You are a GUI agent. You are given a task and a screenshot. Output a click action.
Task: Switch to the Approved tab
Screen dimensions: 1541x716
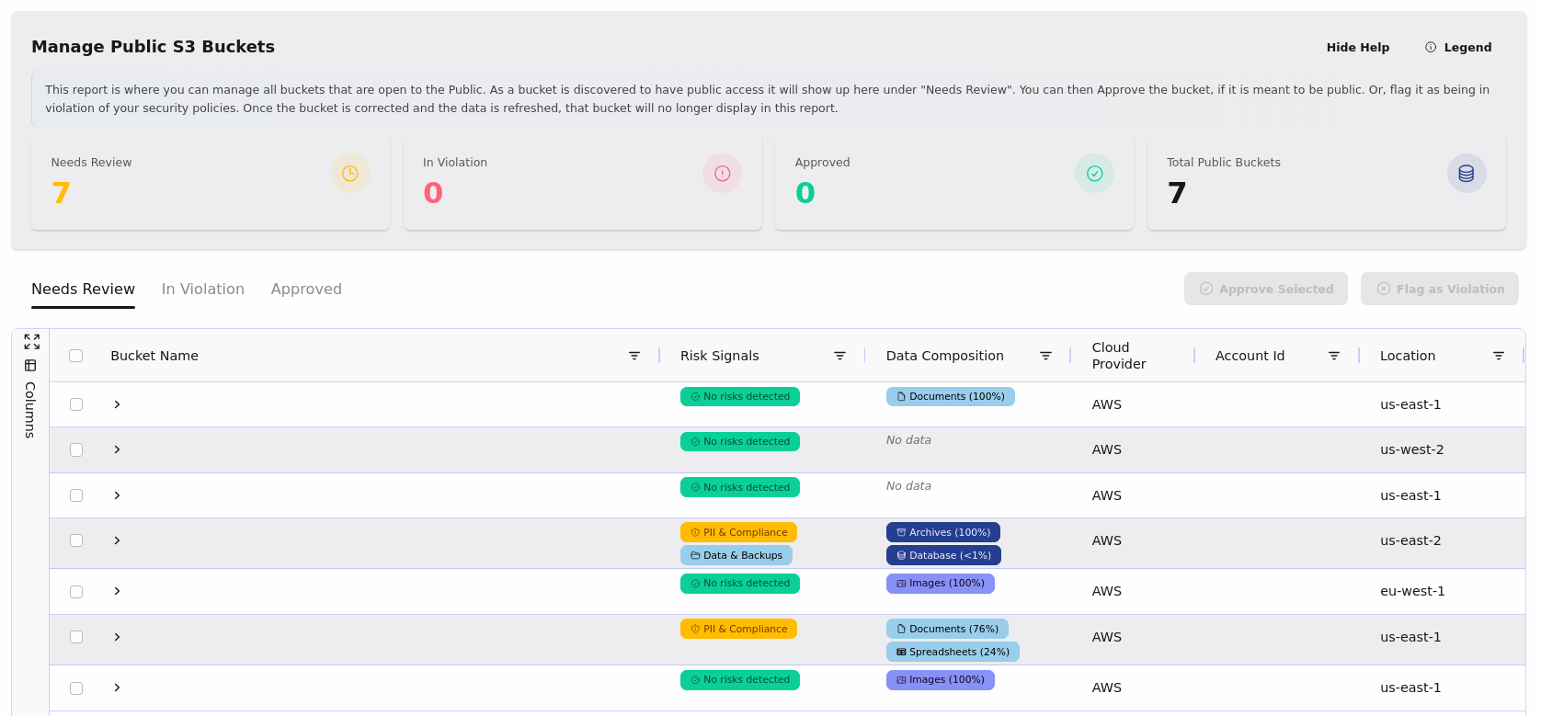pyautogui.click(x=306, y=289)
